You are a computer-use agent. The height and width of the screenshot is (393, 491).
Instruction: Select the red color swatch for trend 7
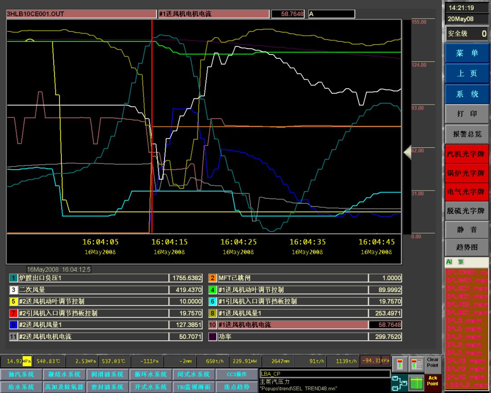click(x=14, y=313)
